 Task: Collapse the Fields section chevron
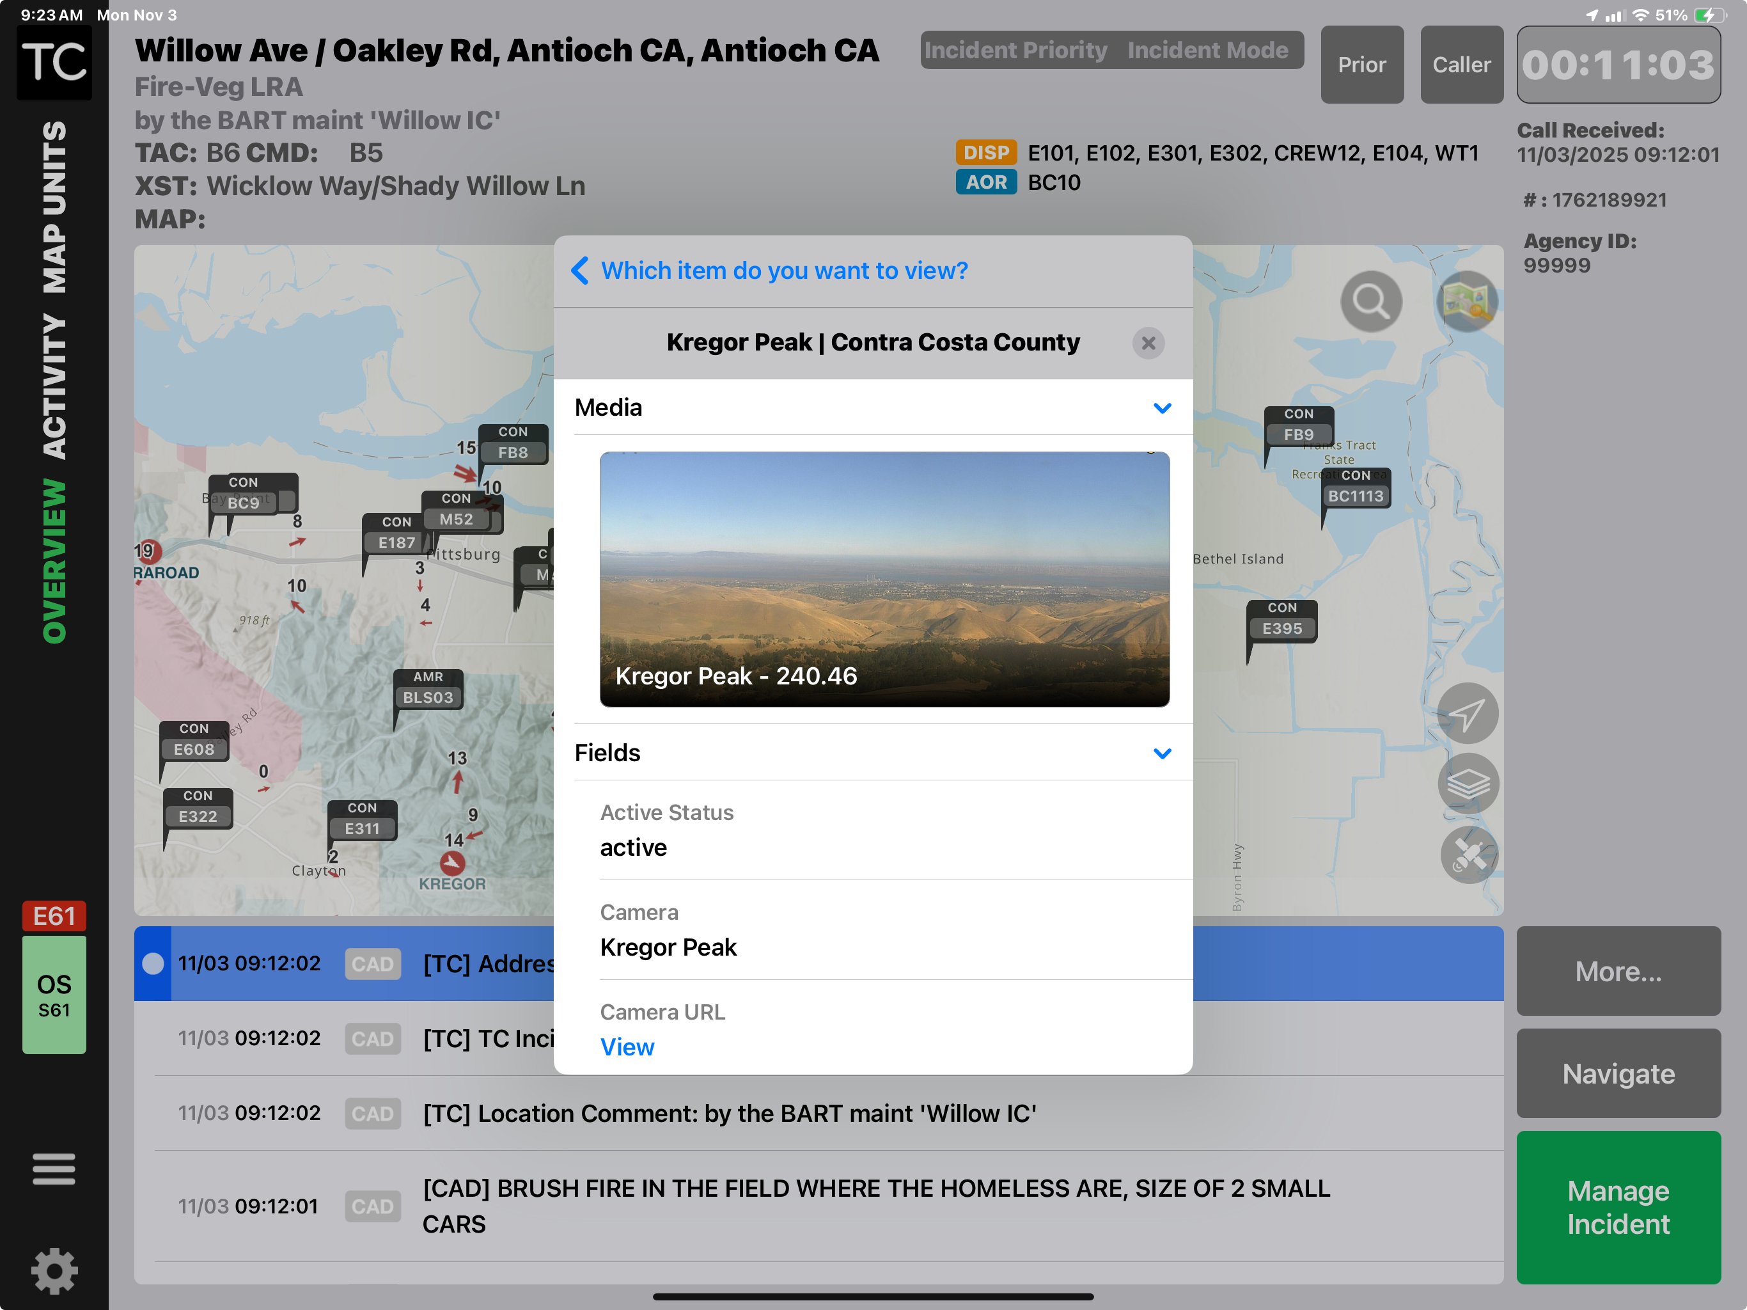click(1162, 753)
